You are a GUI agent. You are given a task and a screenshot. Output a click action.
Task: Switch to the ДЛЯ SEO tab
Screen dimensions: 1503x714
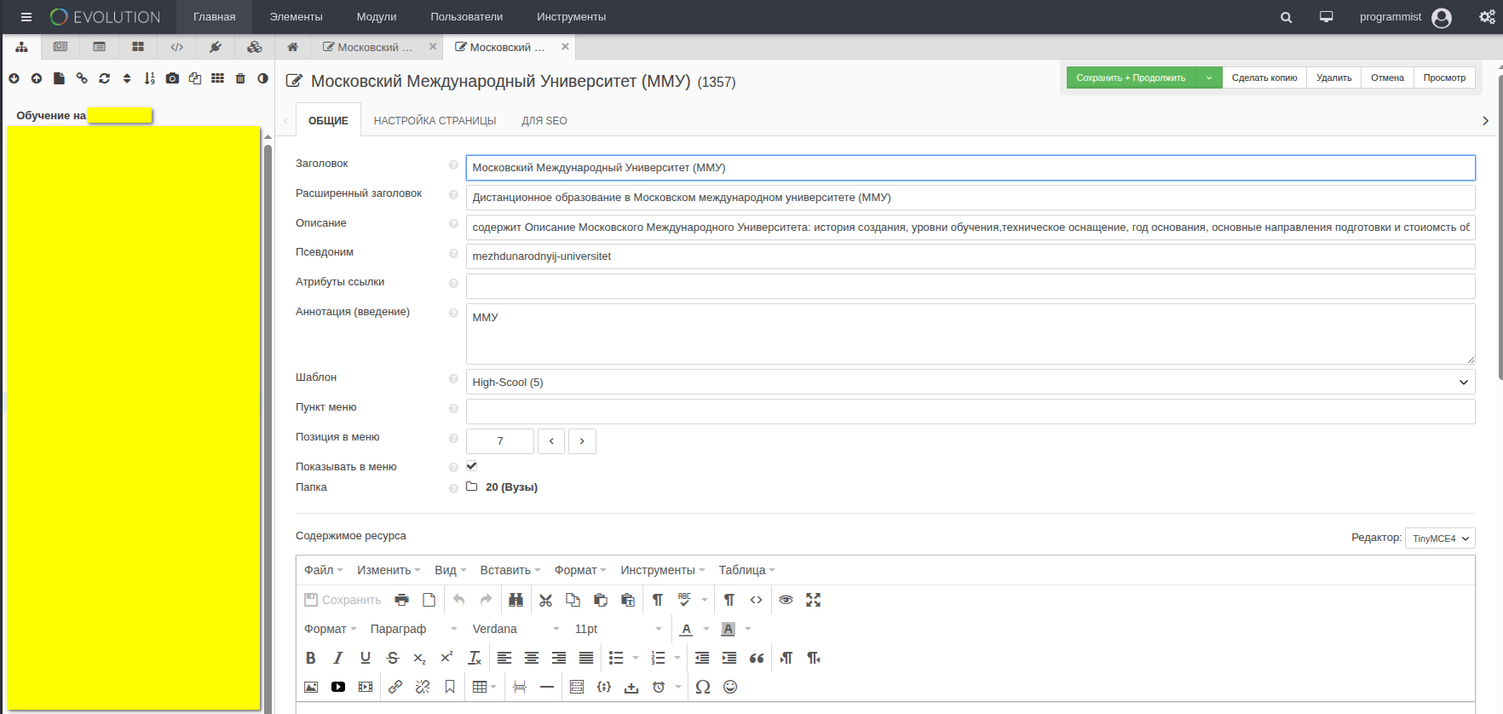point(544,121)
